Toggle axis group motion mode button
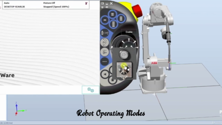This screenshot has height=125, width=222. click(105, 52)
